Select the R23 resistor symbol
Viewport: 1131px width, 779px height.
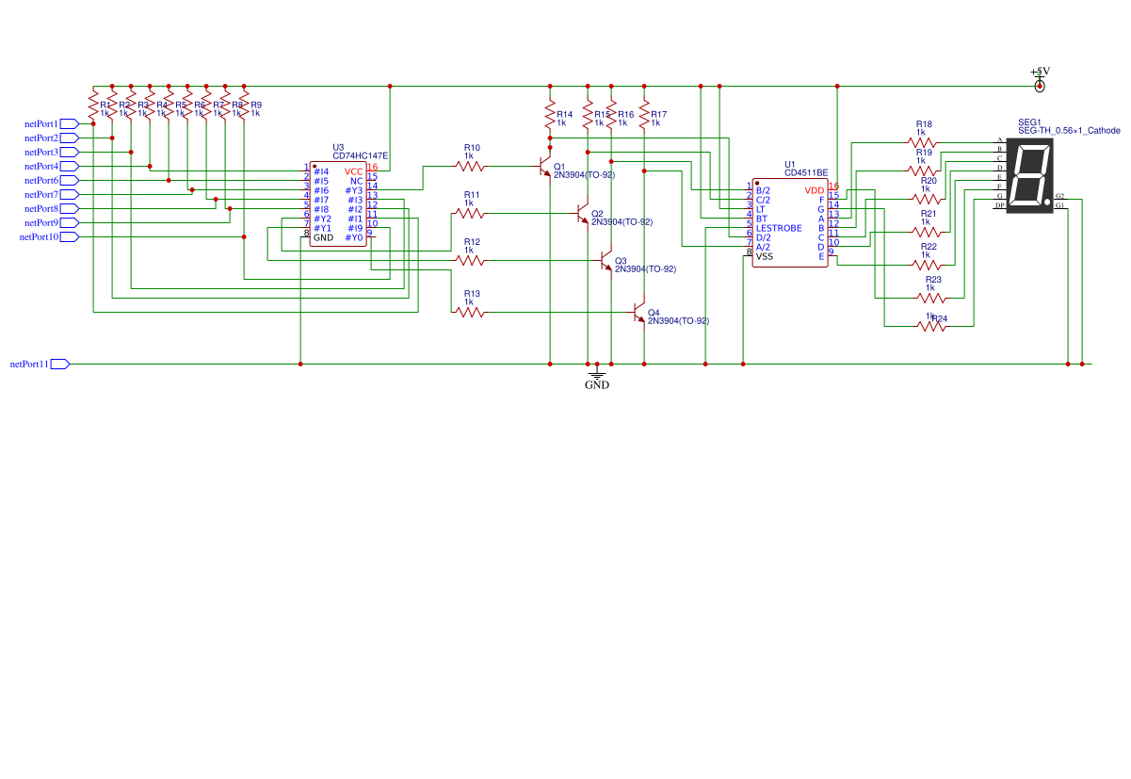(x=931, y=298)
